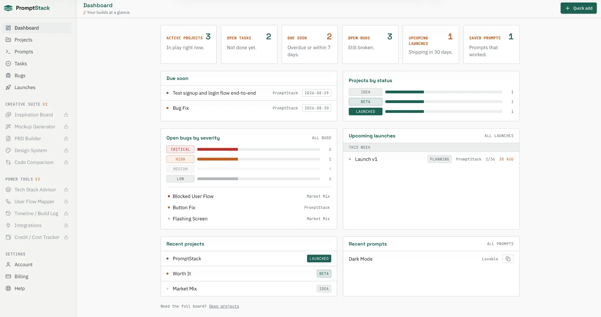This screenshot has width=601, height=317.
Task: Click the Projects icon in sidebar
Action: [x=8, y=40]
